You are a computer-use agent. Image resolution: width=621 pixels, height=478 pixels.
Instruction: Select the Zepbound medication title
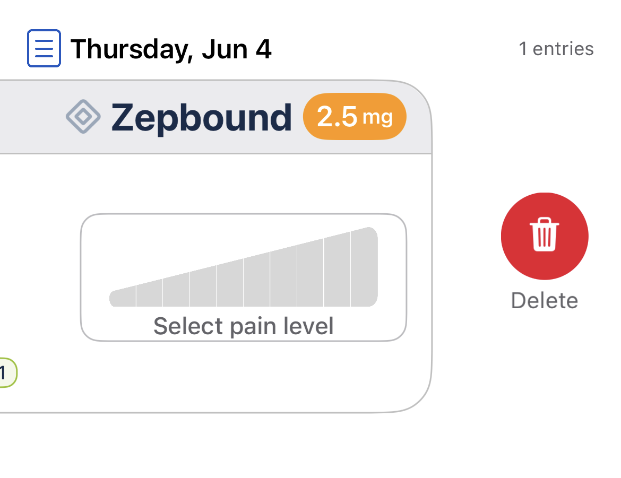(202, 118)
